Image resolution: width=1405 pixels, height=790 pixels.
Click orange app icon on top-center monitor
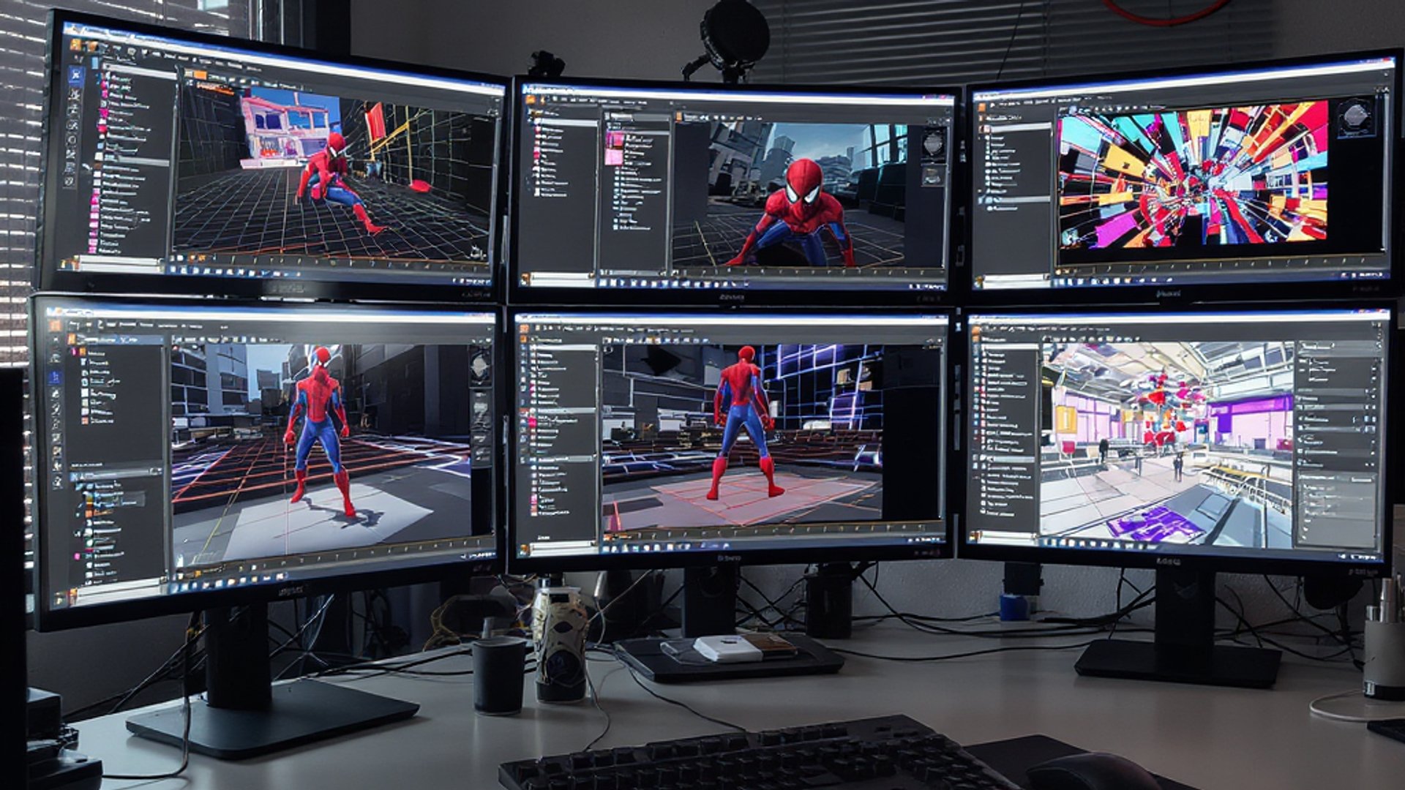coord(529,99)
